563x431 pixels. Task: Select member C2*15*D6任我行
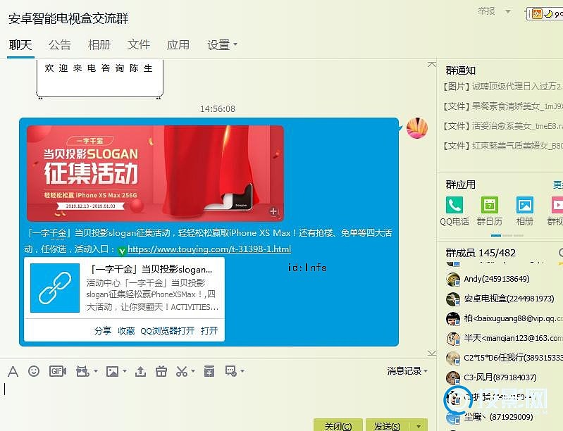(x=514, y=358)
